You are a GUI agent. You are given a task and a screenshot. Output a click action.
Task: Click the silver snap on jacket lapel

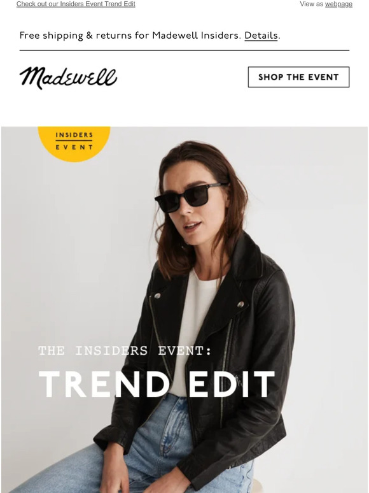click(x=240, y=304)
